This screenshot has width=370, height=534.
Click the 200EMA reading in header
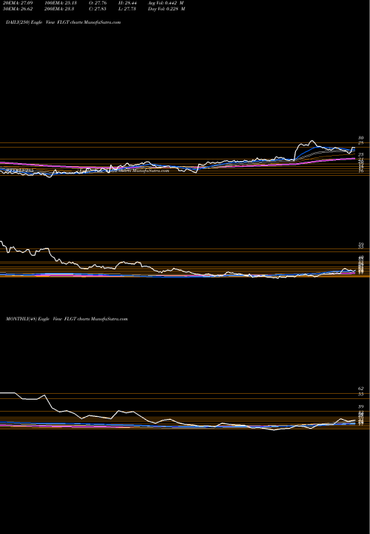tap(60, 9)
